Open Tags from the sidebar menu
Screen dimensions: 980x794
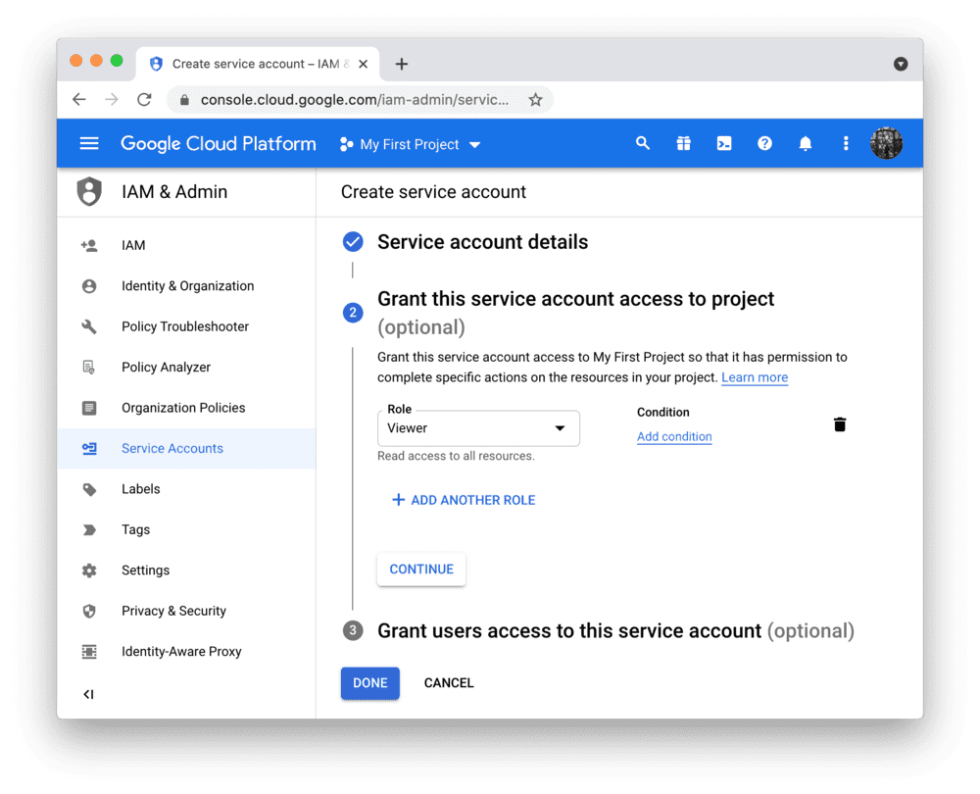point(89,529)
